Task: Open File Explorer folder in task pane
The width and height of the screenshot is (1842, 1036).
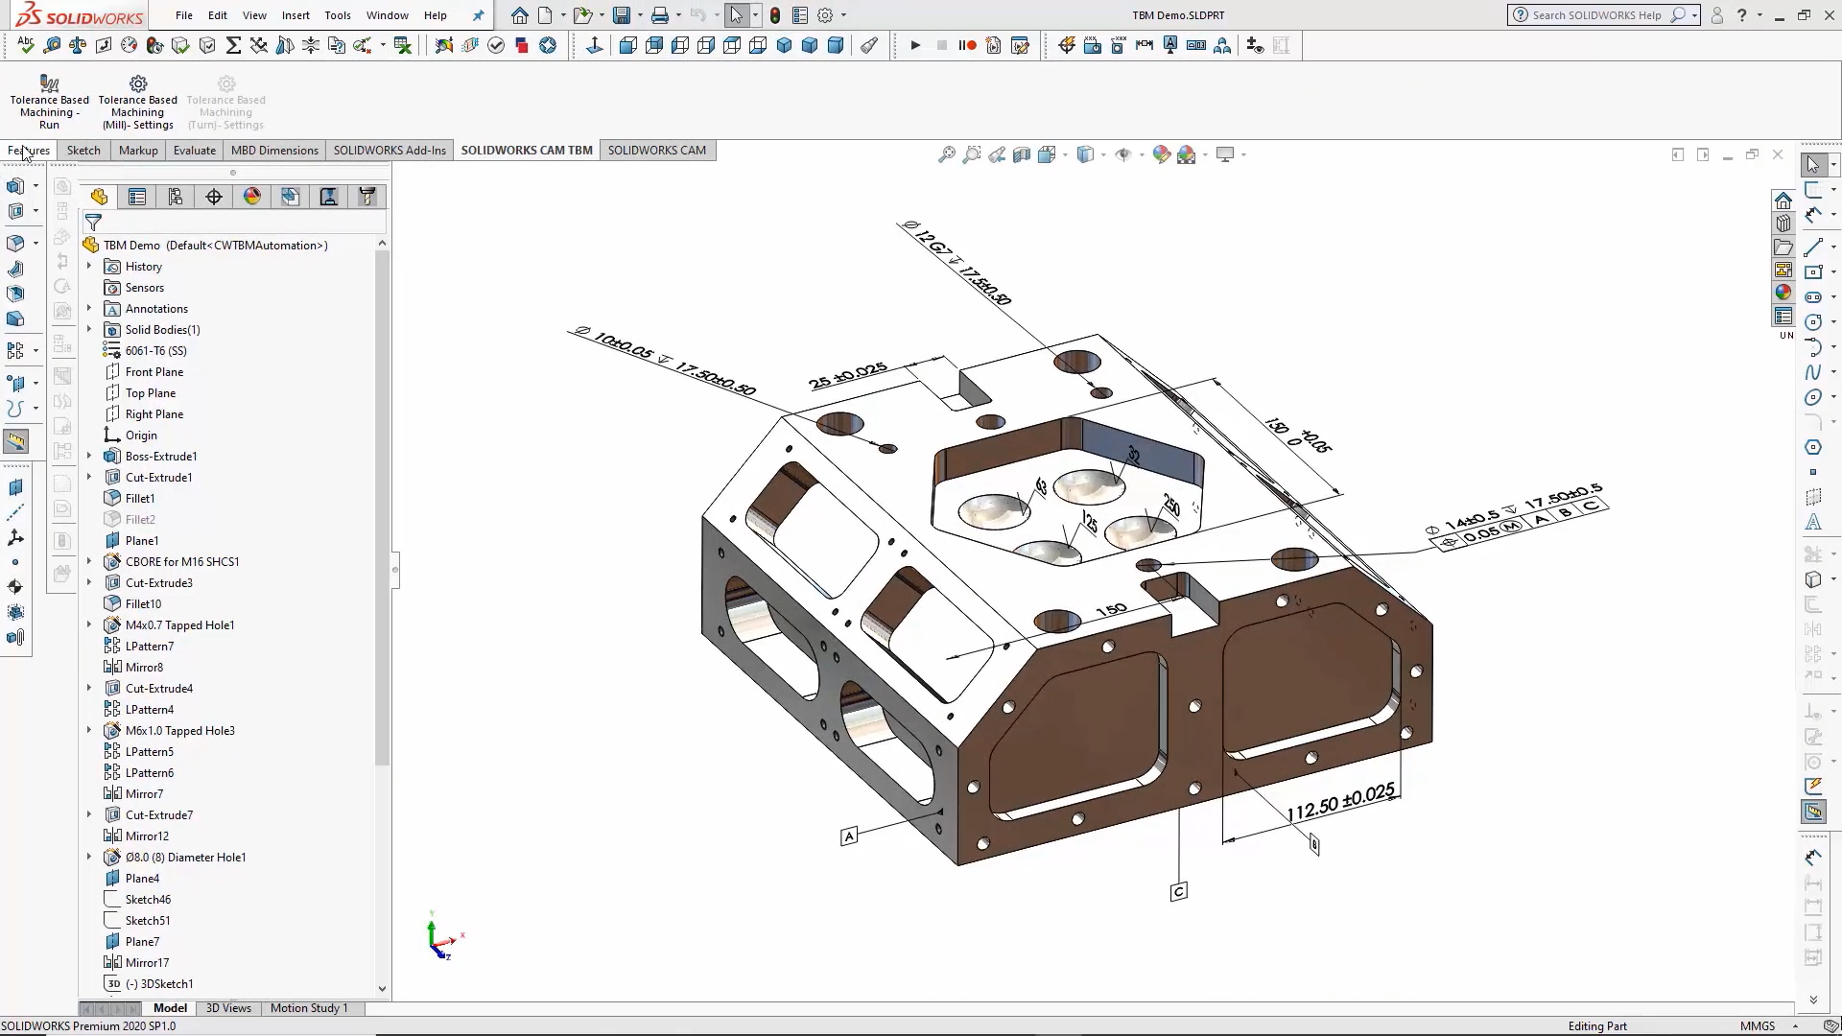Action: (x=1783, y=247)
